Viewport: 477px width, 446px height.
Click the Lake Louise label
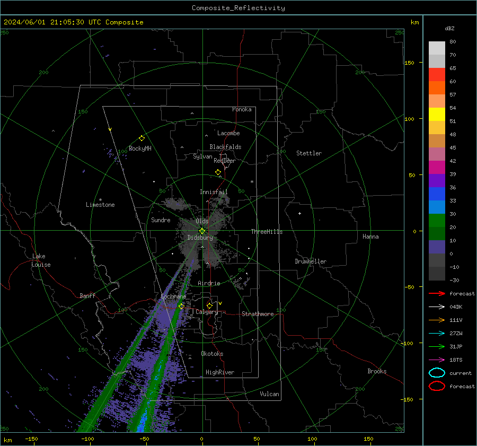pos(41,260)
